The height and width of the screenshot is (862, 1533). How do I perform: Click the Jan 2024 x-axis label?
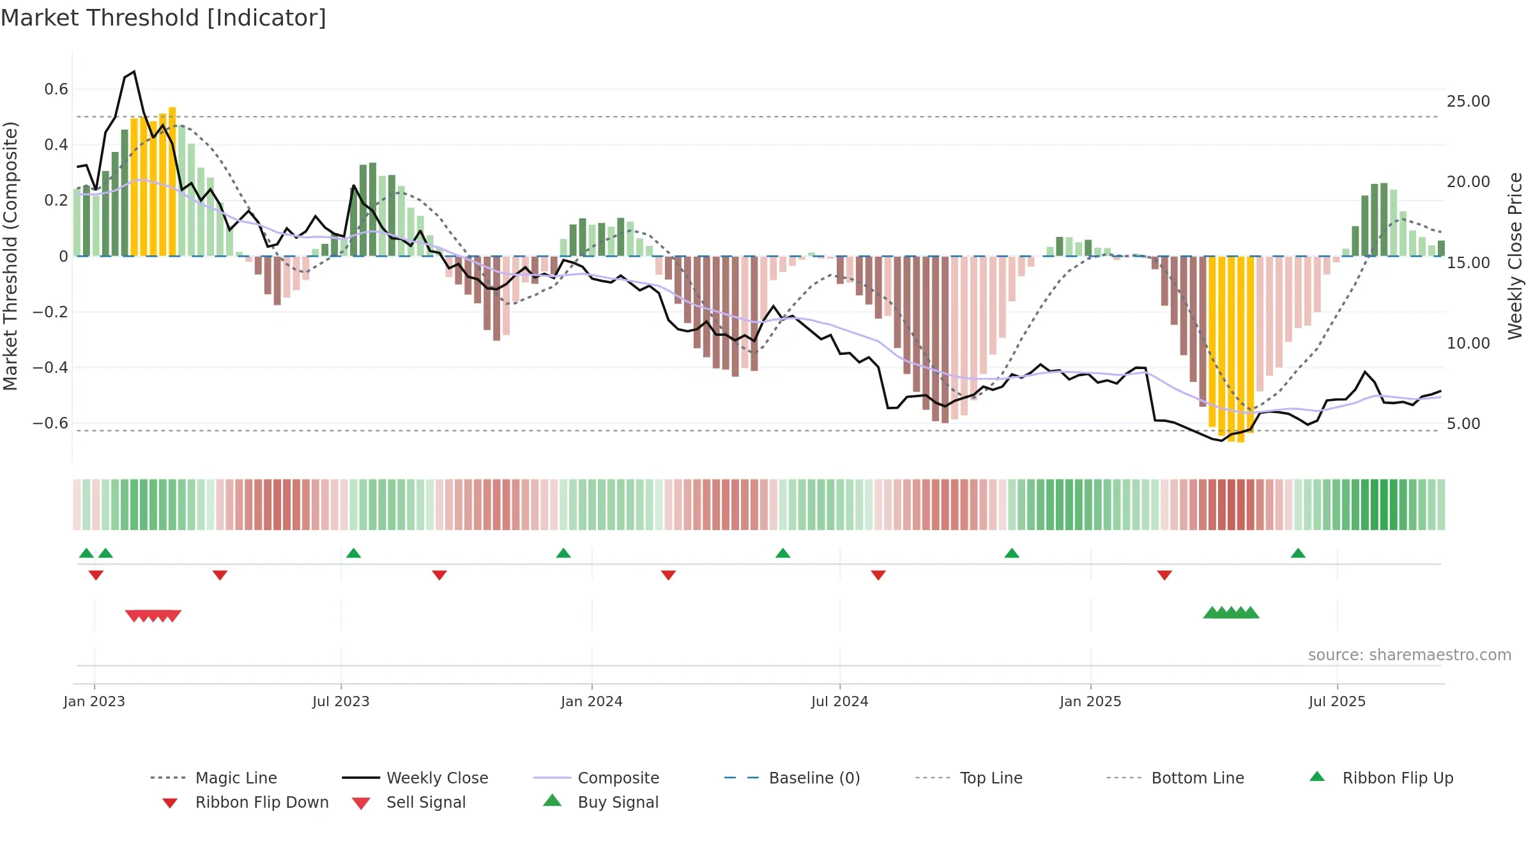click(x=592, y=702)
